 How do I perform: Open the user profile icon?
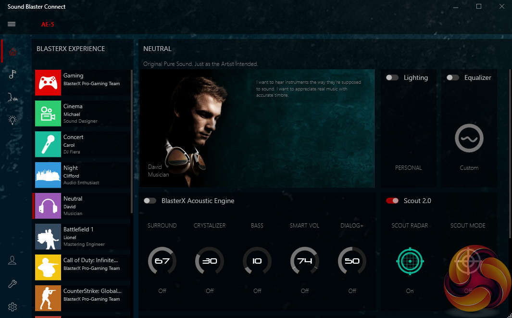[x=12, y=260]
